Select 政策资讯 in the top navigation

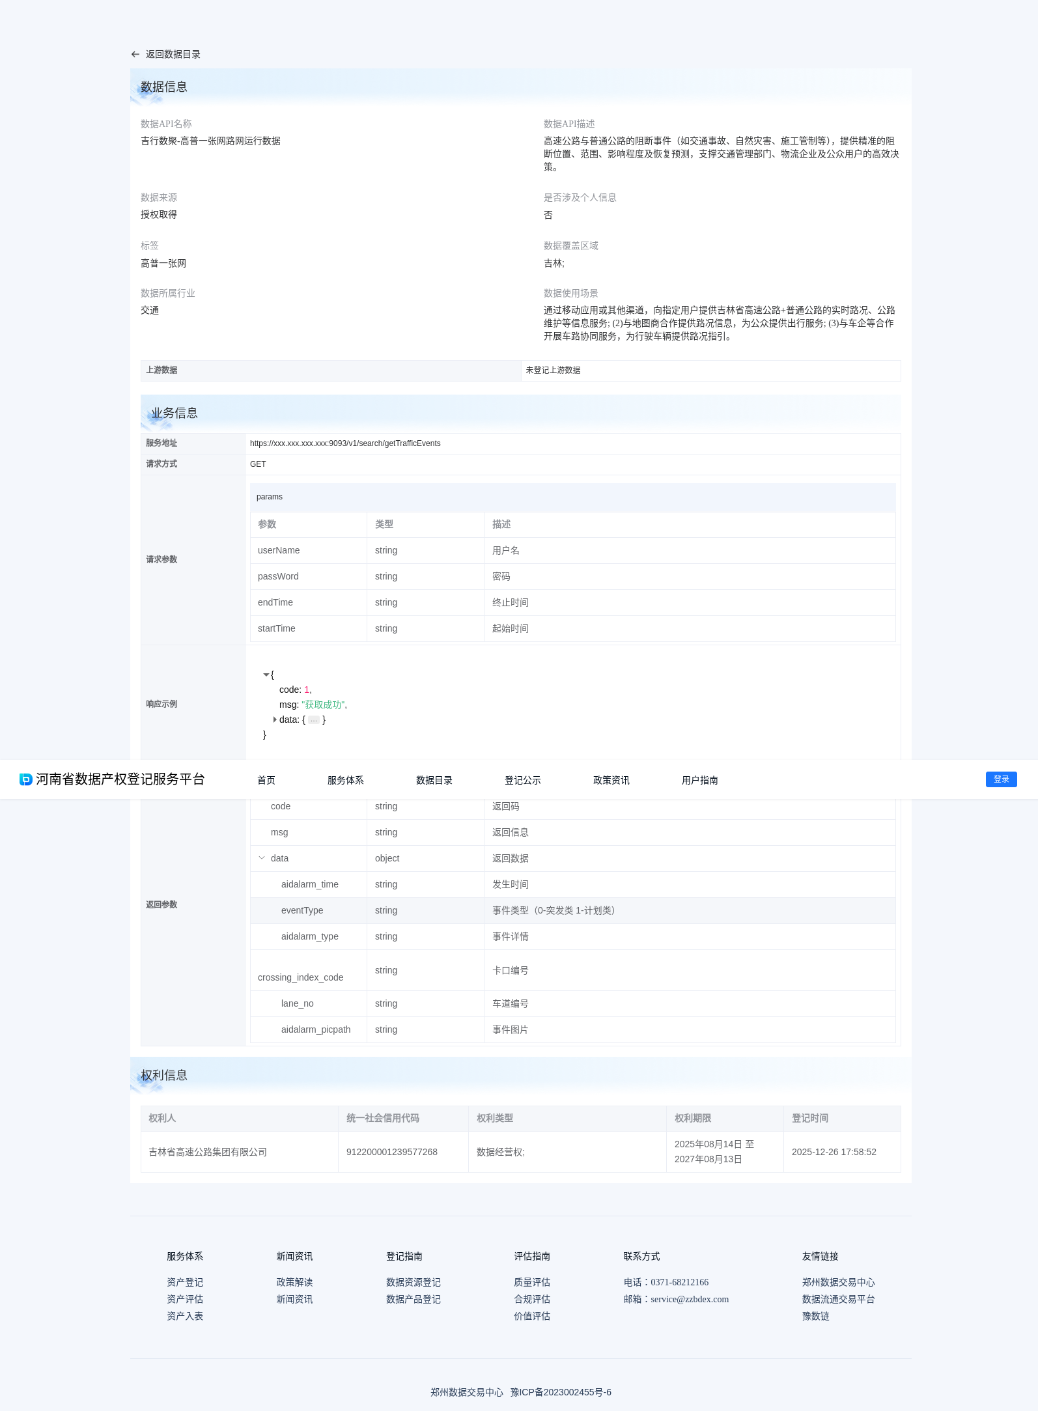[611, 780]
